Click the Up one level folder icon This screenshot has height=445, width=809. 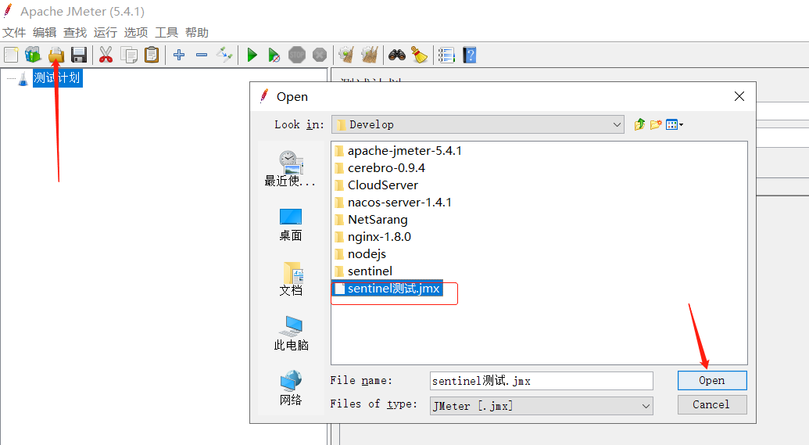tap(639, 124)
